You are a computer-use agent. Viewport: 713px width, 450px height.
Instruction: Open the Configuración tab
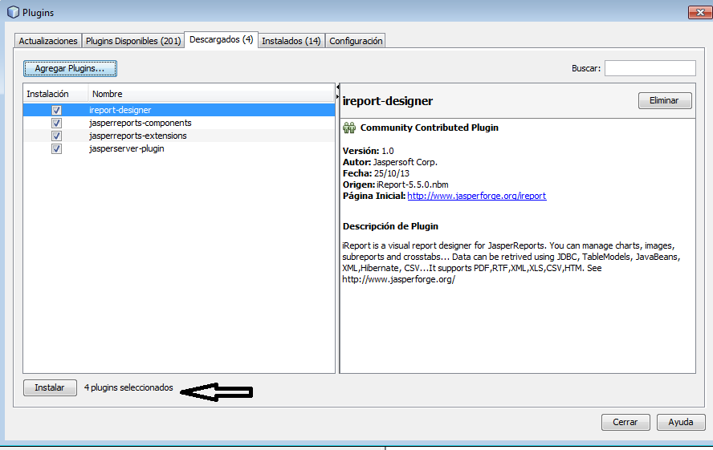pyautogui.click(x=356, y=41)
